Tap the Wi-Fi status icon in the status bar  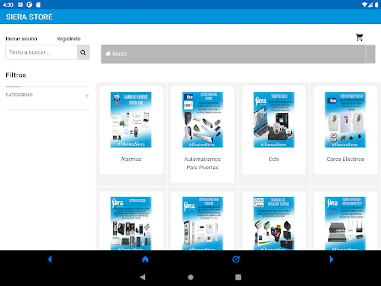point(364,4)
